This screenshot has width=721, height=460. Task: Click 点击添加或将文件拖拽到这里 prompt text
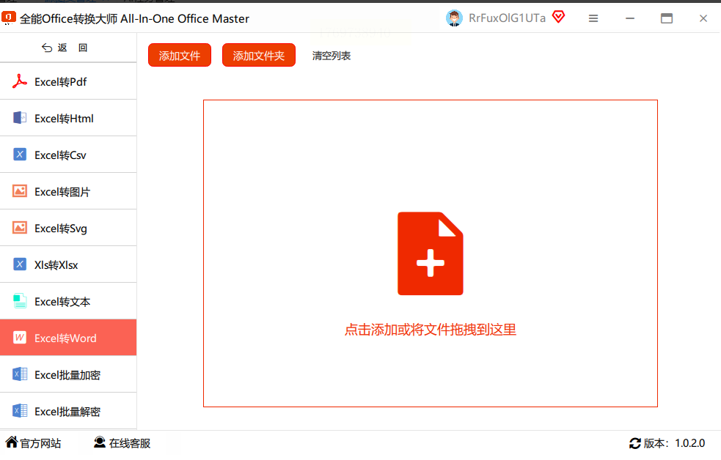[x=431, y=330]
